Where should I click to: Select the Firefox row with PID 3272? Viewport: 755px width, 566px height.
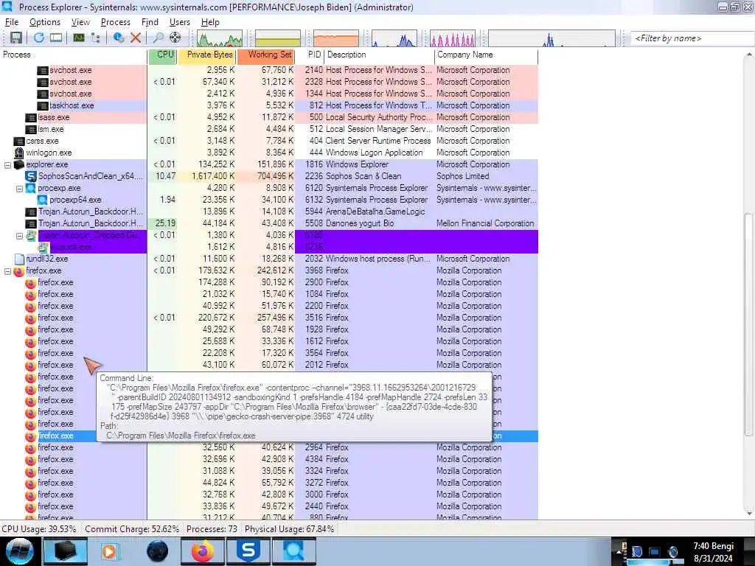pyautogui.click(x=268, y=483)
